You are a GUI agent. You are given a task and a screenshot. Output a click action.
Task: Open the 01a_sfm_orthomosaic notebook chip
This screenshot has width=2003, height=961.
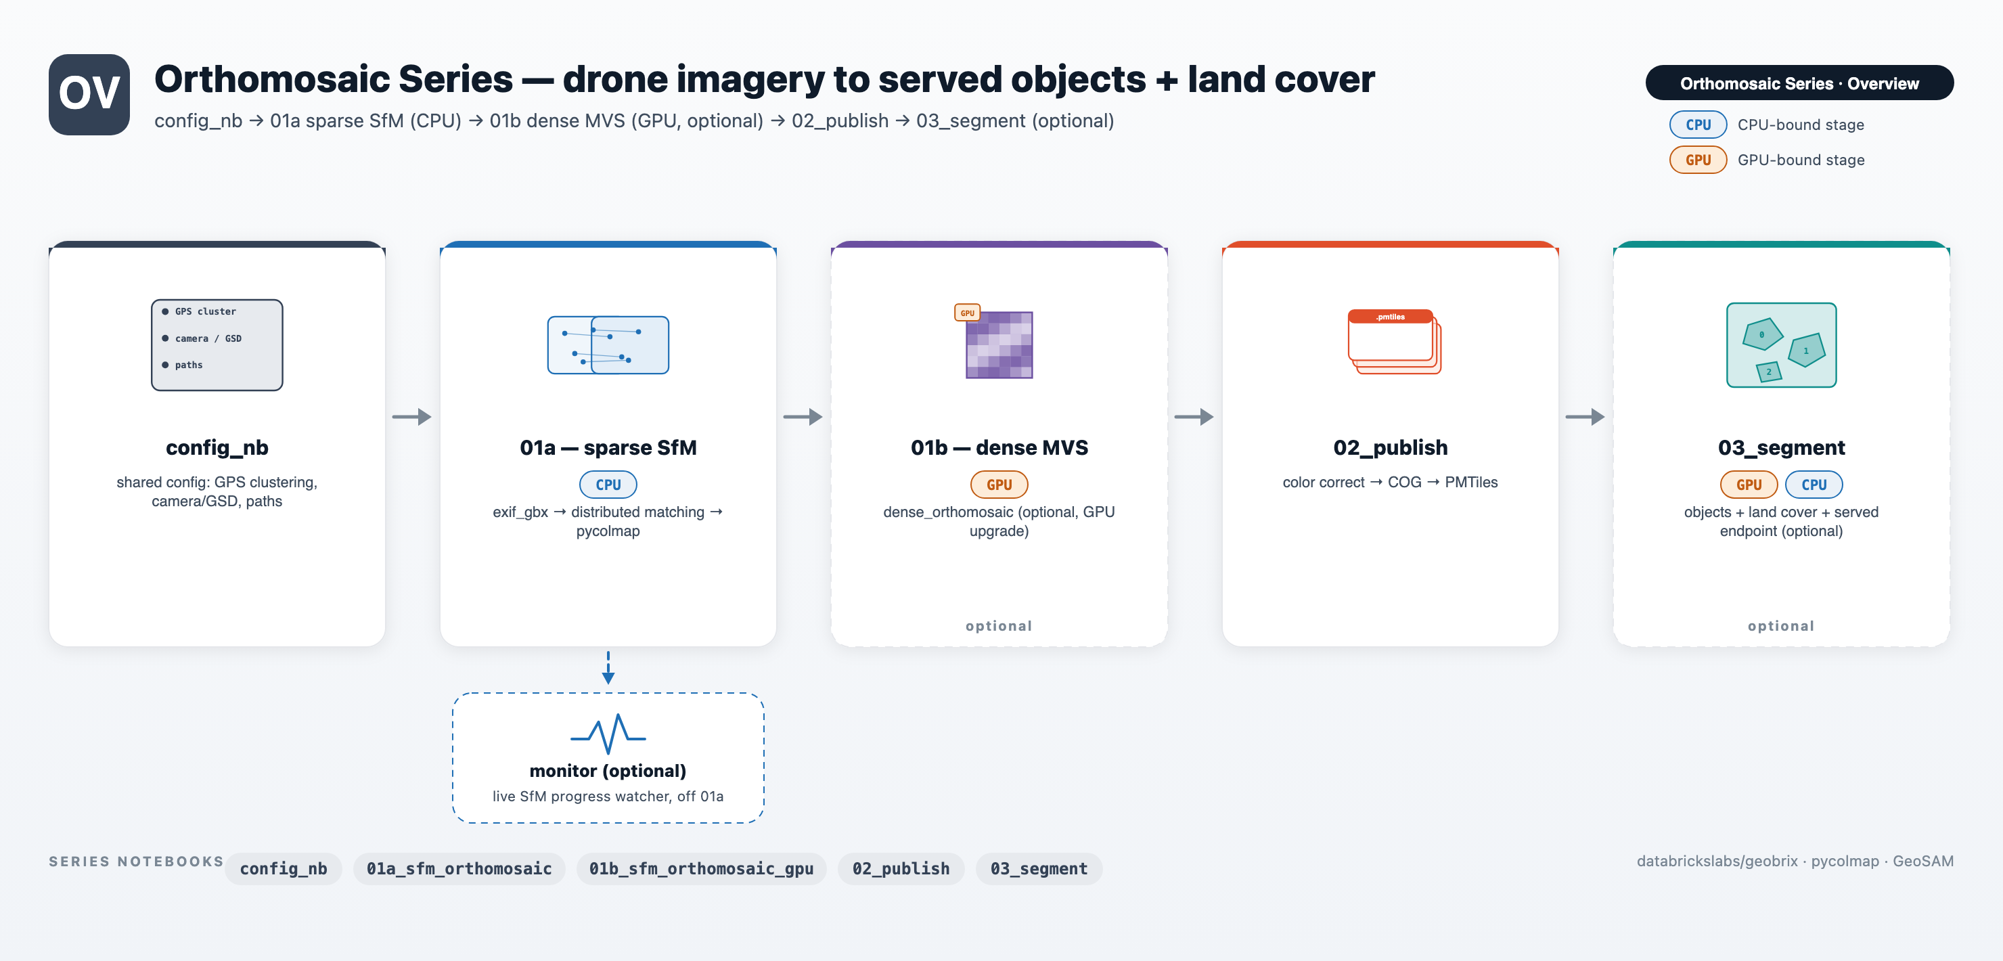[x=459, y=868]
